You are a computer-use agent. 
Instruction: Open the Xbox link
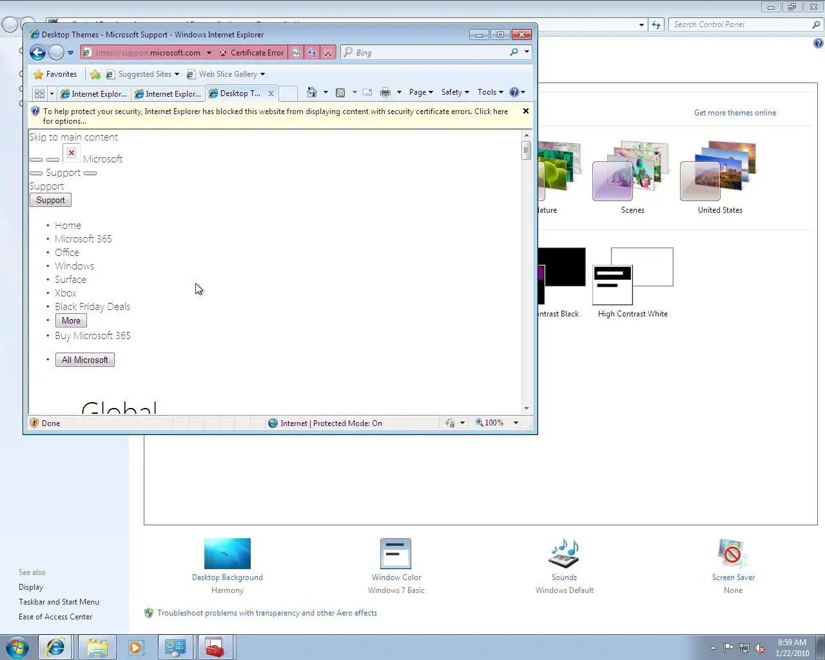coord(65,293)
